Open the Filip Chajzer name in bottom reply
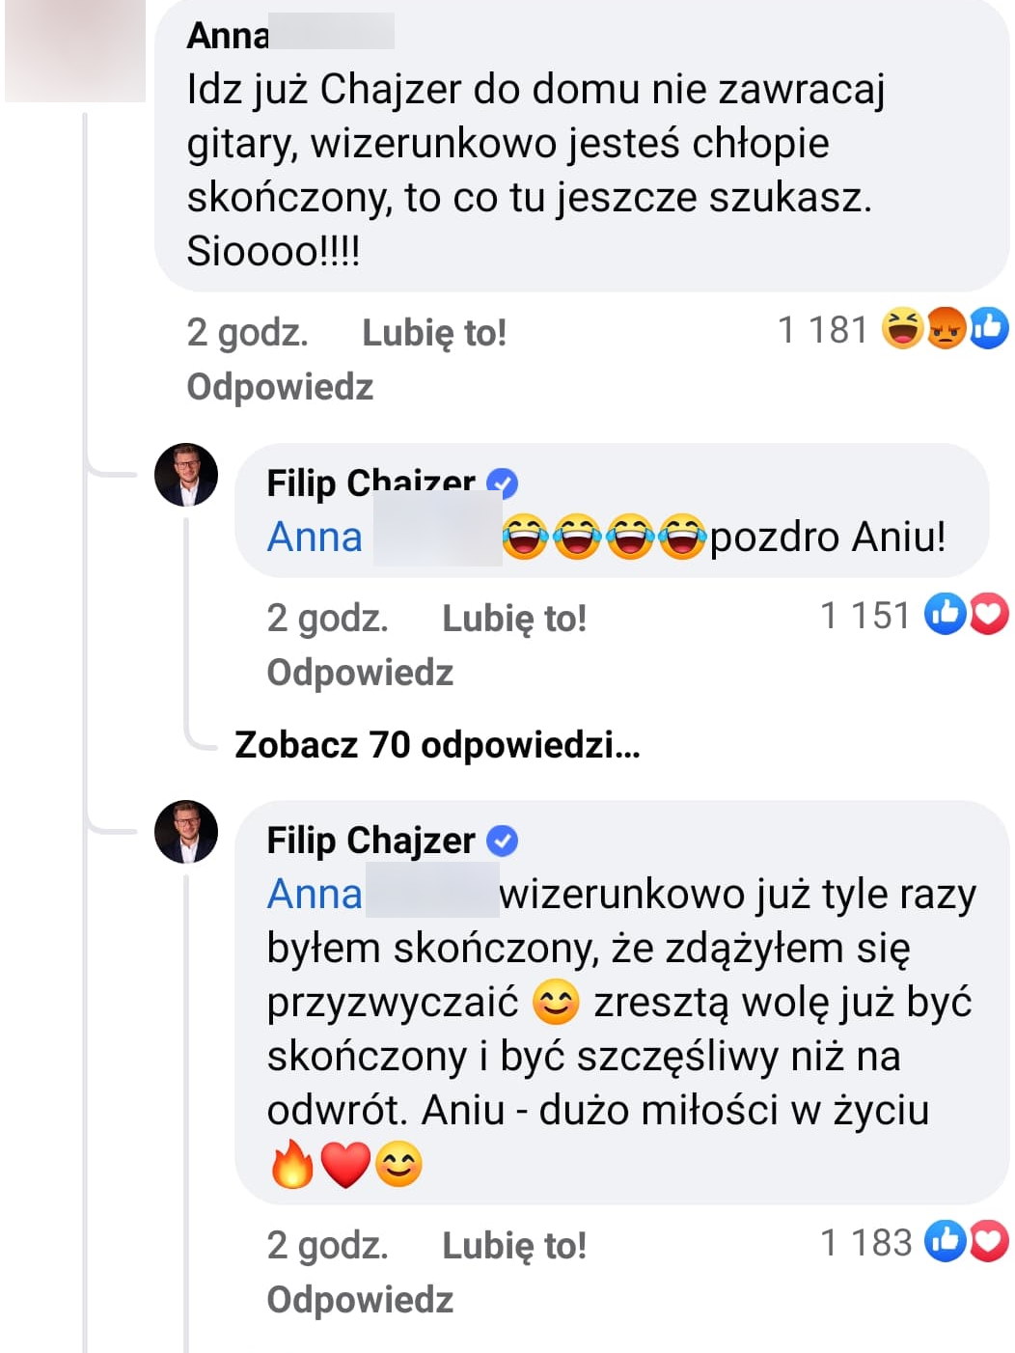This screenshot has width=1015, height=1353. (370, 841)
